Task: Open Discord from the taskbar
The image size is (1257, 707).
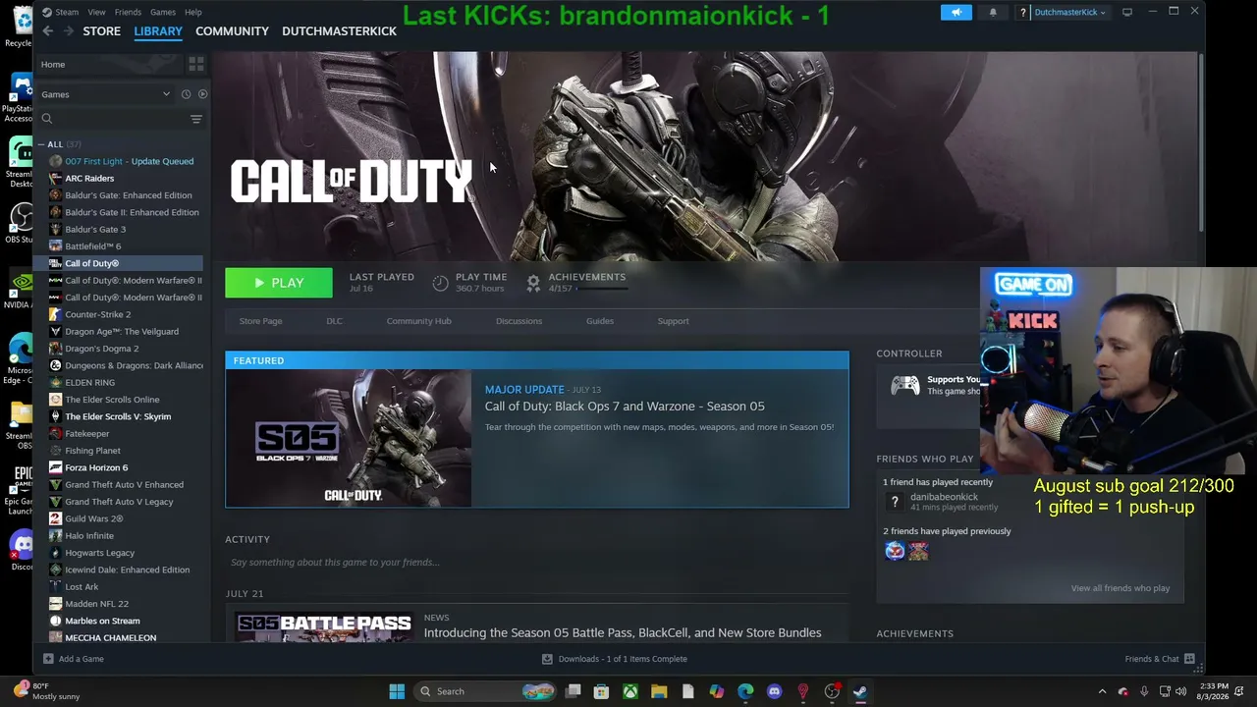Action: tap(774, 691)
